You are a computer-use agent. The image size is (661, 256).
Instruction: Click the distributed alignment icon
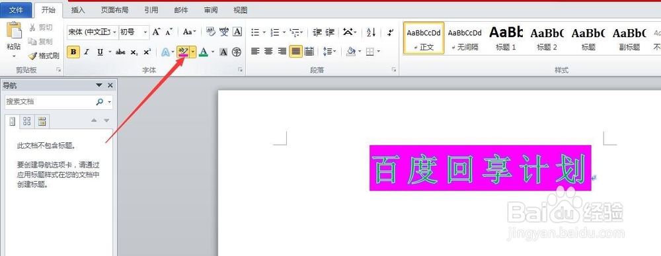309,52
